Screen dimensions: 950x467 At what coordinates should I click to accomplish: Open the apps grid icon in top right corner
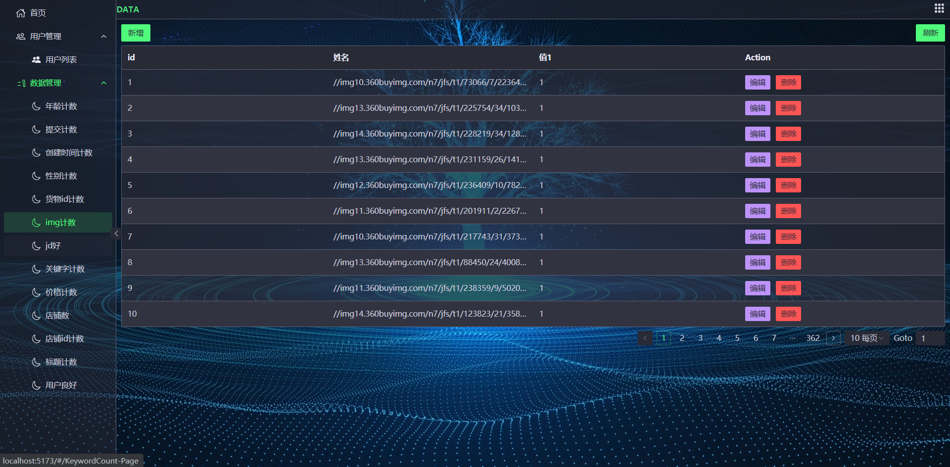[939, 8]
